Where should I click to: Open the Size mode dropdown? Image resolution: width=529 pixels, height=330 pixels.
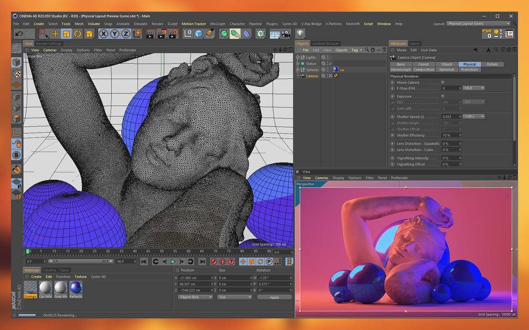pos(234,297)
